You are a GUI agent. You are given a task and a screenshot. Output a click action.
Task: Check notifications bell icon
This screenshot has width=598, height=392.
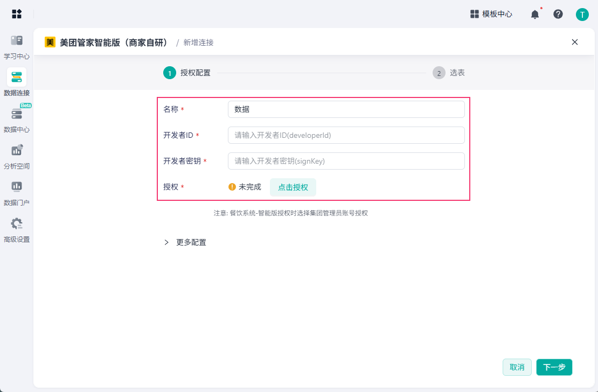(x=535, y=14)
